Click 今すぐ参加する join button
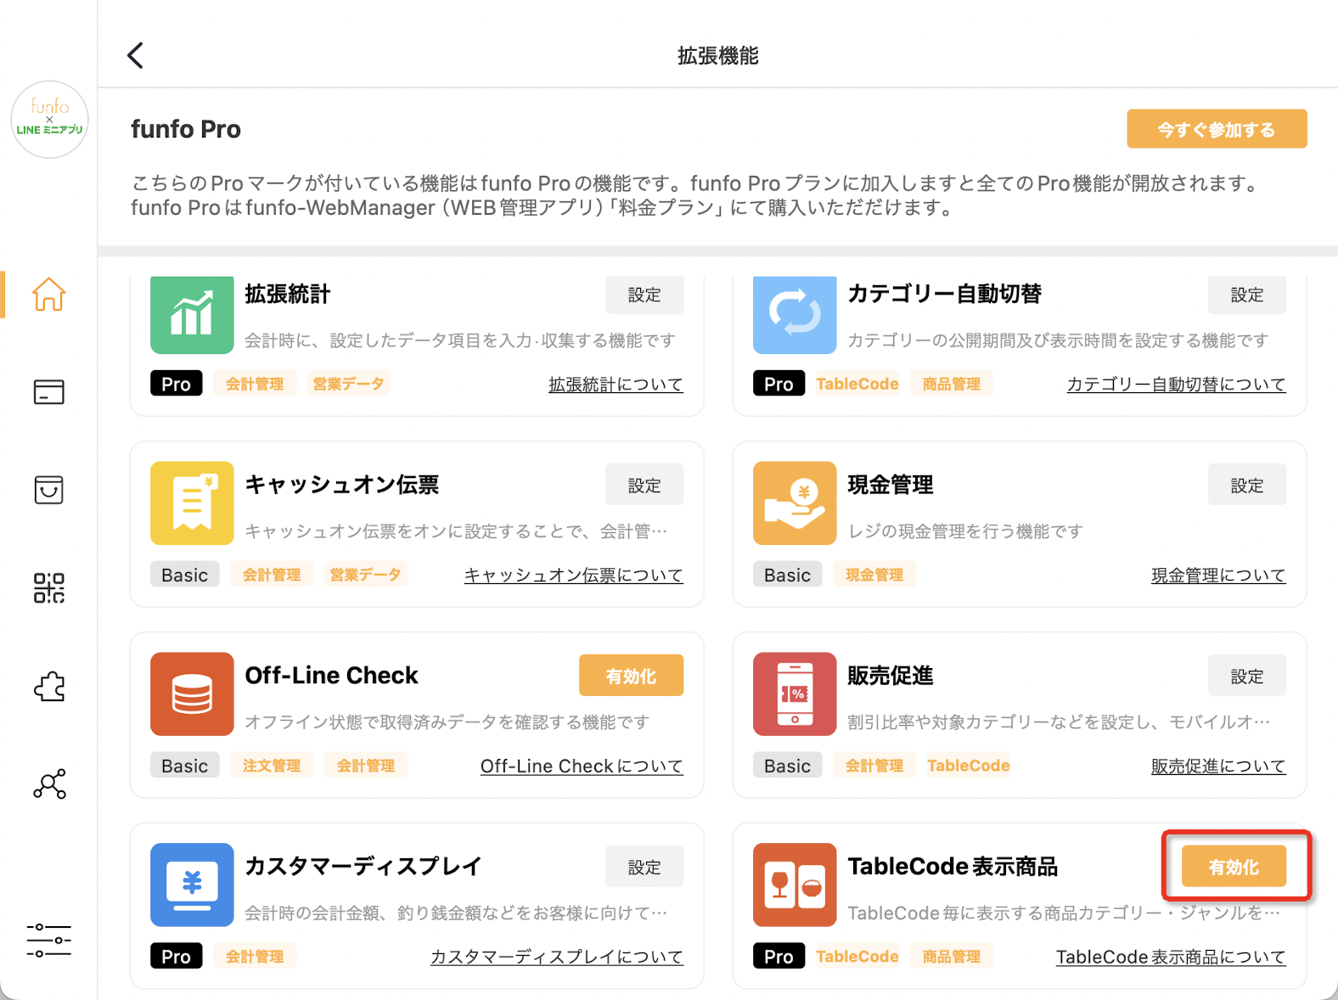1338x1000 pixels. [x=1217, y=129]
